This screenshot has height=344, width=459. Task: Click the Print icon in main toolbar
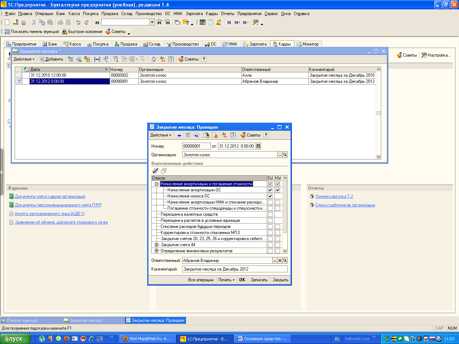click(60, 22)
